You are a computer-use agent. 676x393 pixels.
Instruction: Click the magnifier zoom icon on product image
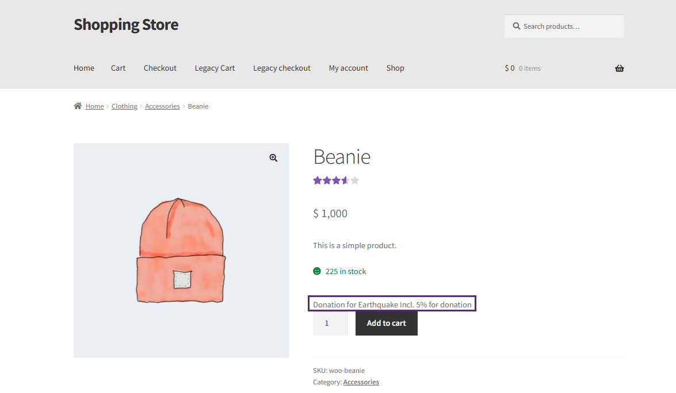coord(273,158)
